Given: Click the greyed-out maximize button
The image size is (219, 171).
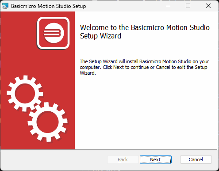Looking at the screenshot, I should (x=188, y=6).
